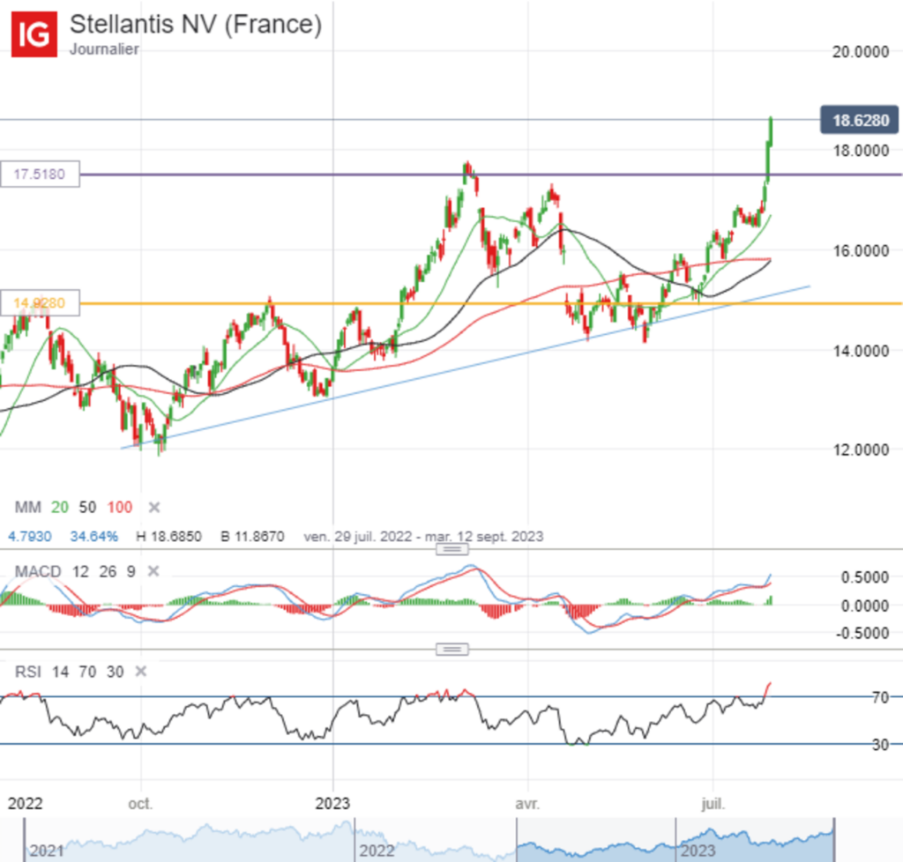Click the RSI panel resize handle
903x862 pixels.
451,649
